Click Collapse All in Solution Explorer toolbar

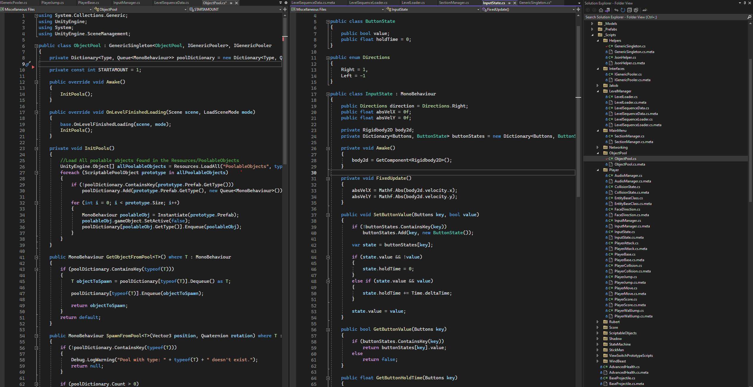click(629, 10)
